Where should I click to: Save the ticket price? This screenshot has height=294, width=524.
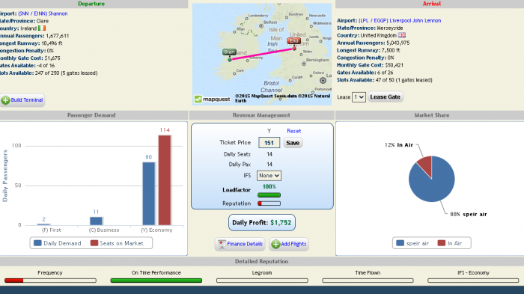pos(293,143)
